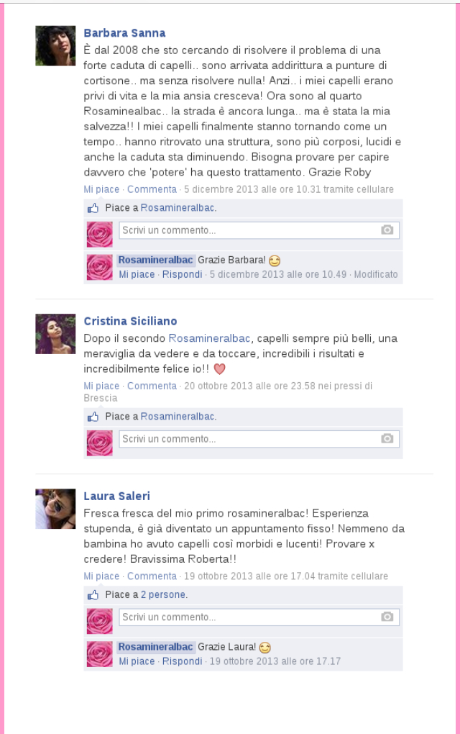
Task: Click camera icon in Cristina's comment box
Action: click(387, 439)
